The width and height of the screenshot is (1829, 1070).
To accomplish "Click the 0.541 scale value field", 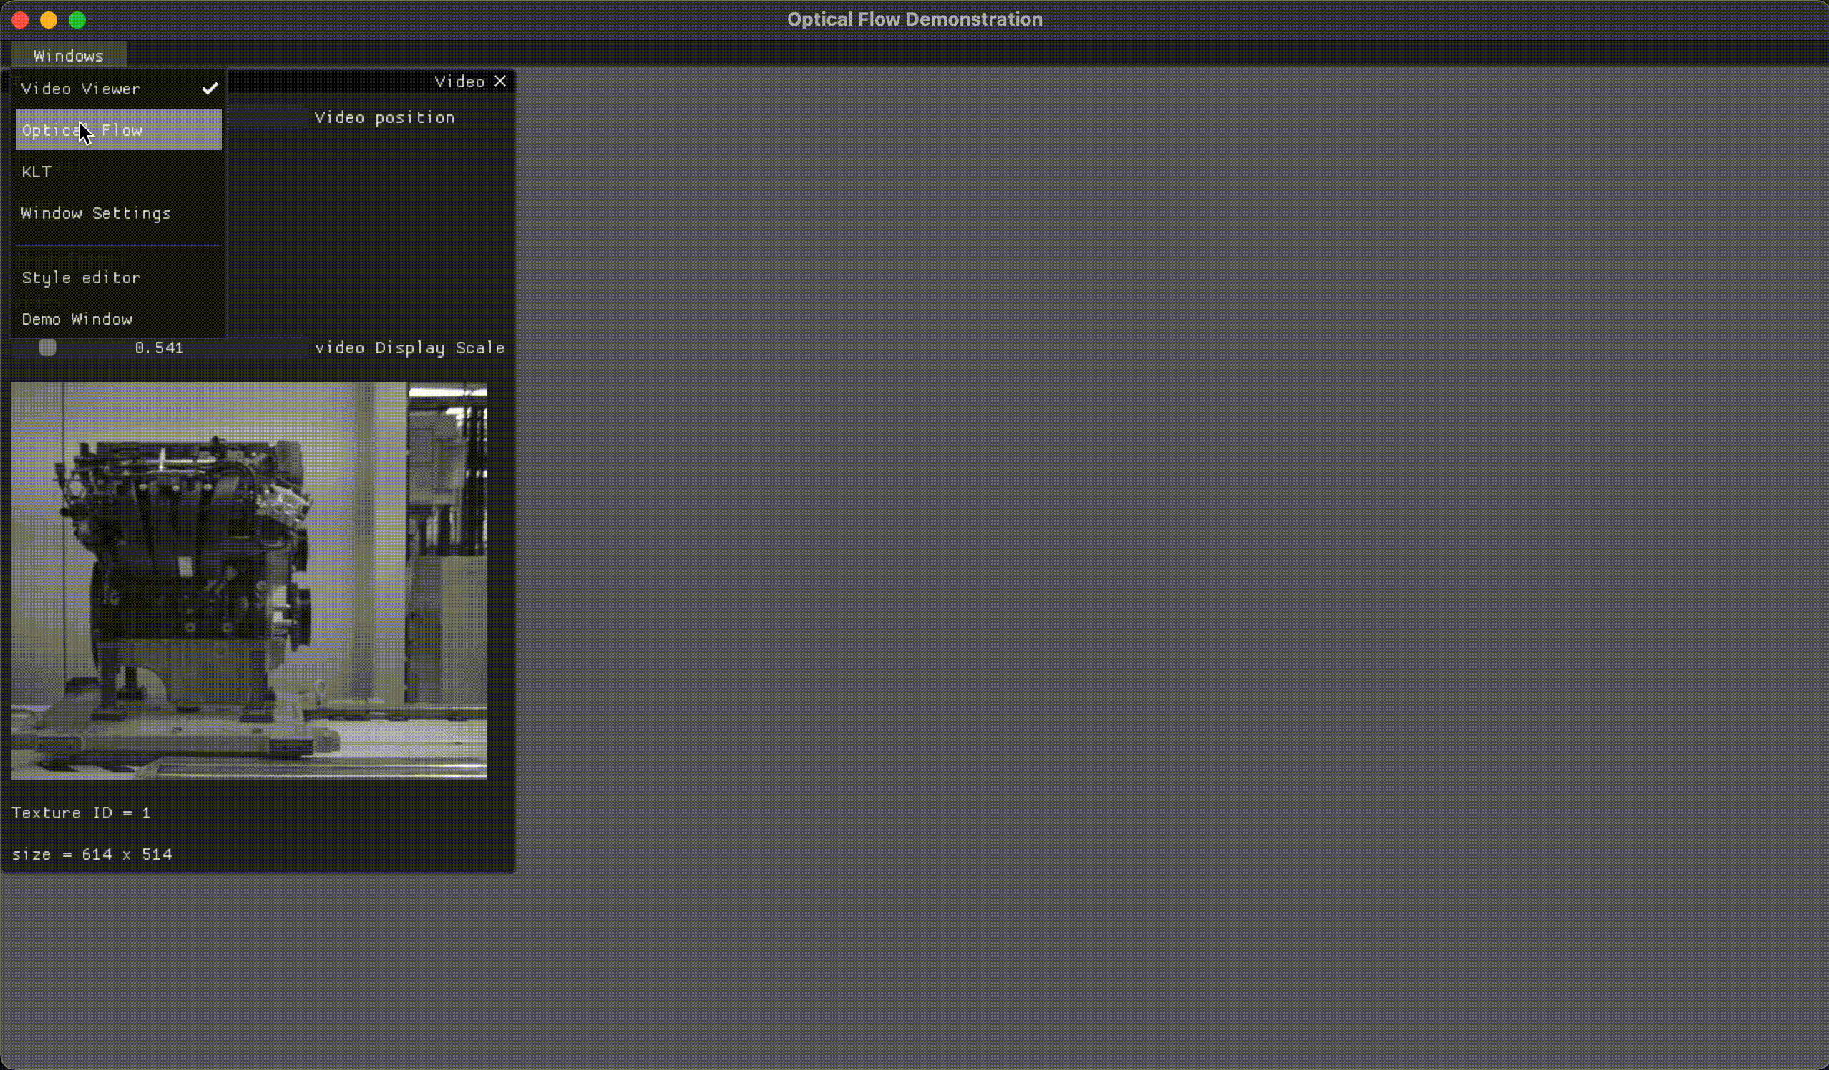I will [159, 348].
